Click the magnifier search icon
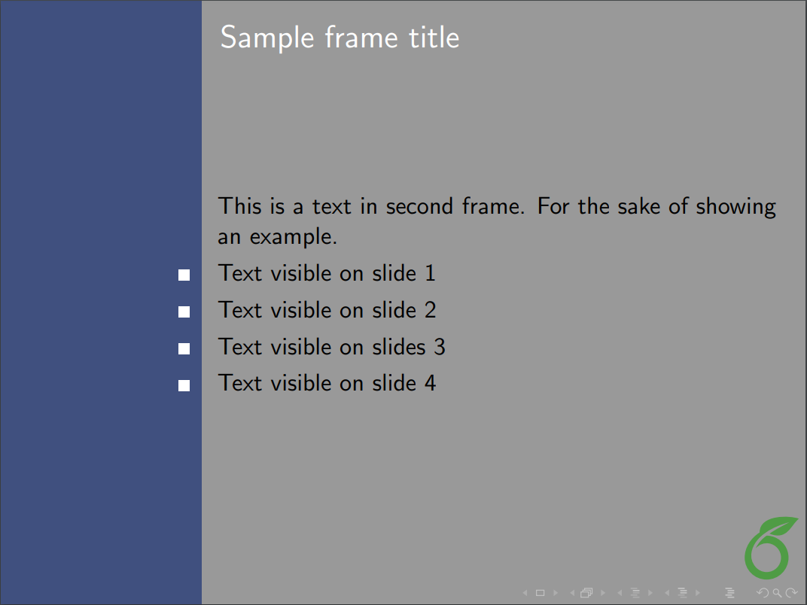 [x=776, y=593]
